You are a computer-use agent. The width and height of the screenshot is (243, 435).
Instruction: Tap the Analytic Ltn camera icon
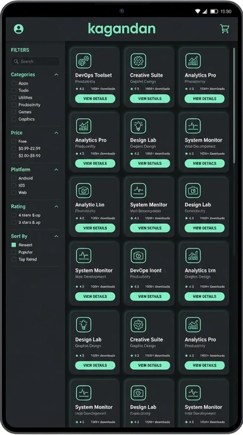(84, 190)
